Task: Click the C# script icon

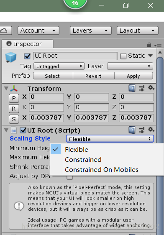Action: point(14,130)
